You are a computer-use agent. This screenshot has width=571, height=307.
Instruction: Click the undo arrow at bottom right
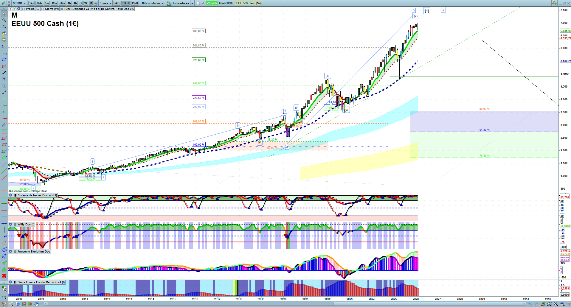pyautogui.click(x=530, y=304)
